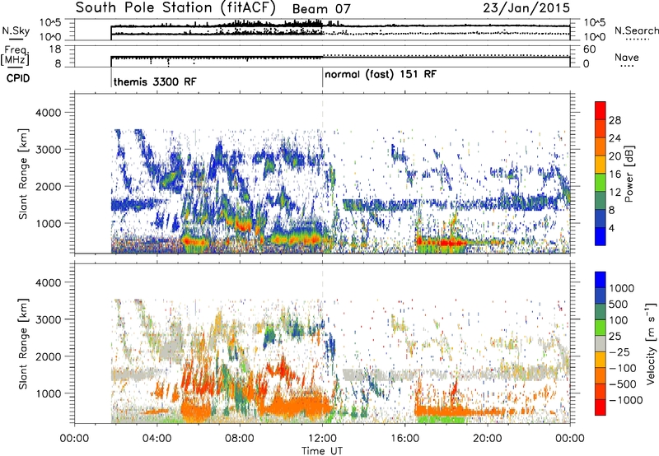Click the "20:00" time tick label
Image resolution: width=659 pixels, height=456 pixels.
click(x=487, y=439)
